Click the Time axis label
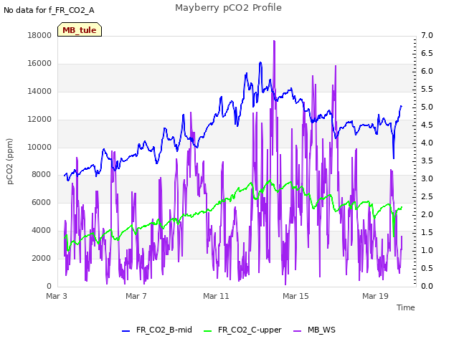 405,307
